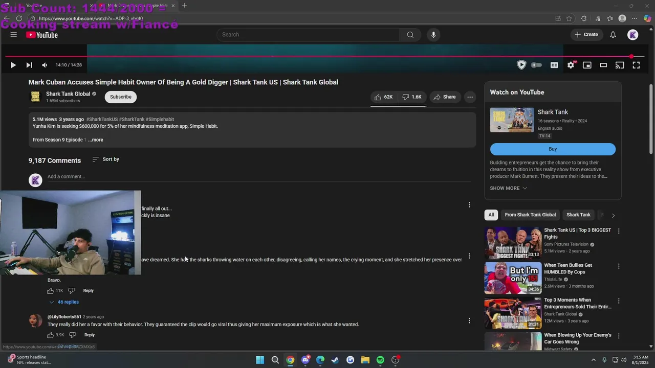The image size is (655, 368).
Task: Open the Copilot sidebar icon
Action: pyautogui.click(x=647, y=18)
